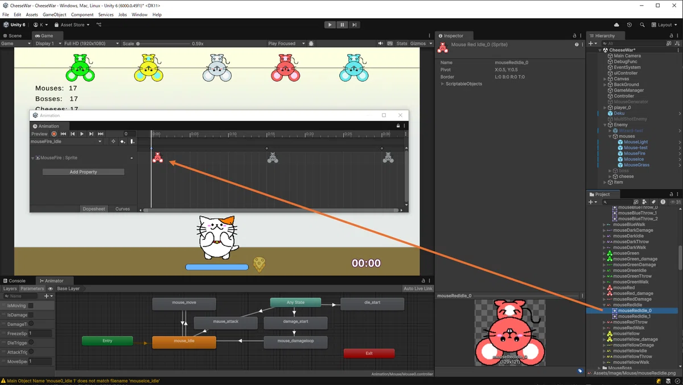683x385 pixels.
Task: Select mouseRedIdle_1 sprite in the Project panel
Action: 634,316
